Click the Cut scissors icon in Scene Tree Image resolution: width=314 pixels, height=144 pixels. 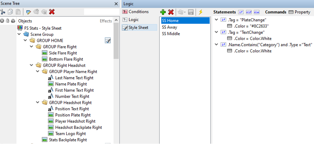[x=3, y=12]
